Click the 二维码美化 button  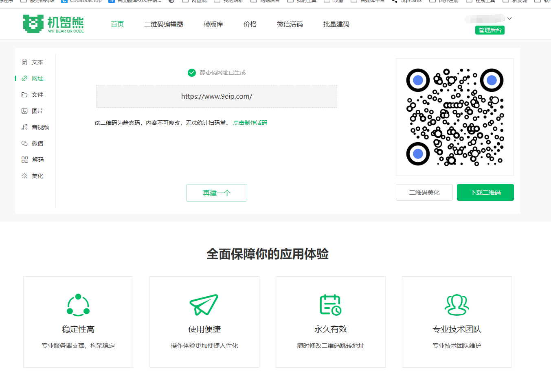pyautogui.click(x=424, y=192)
